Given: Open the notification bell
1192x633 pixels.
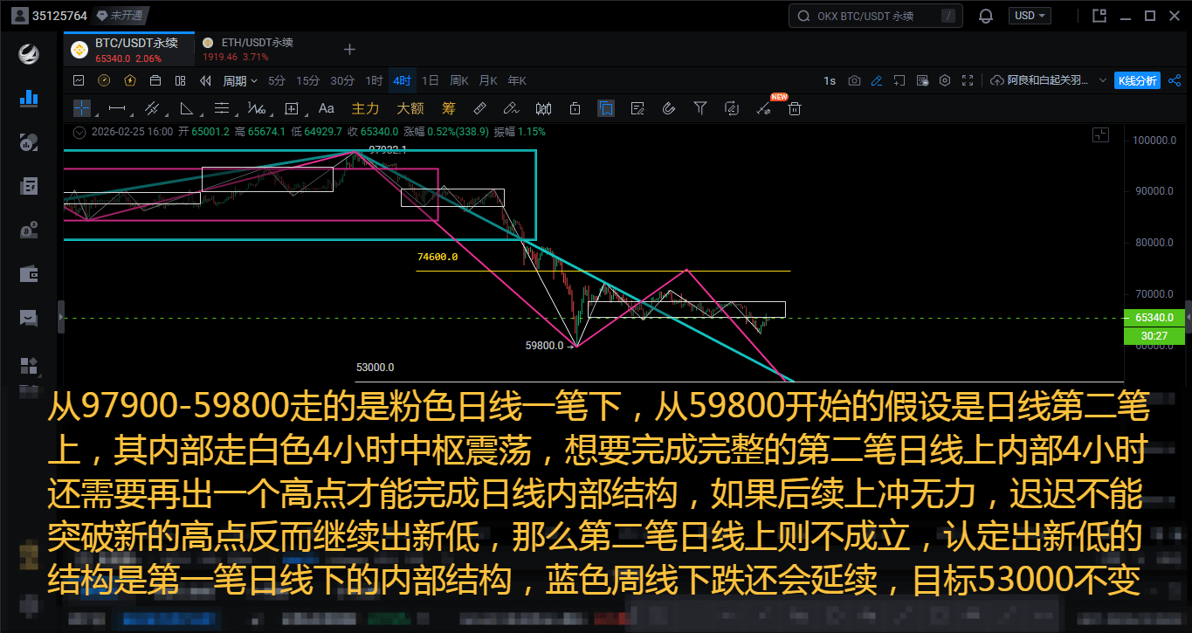Looking at the screenshot, I should coord(986,16).
